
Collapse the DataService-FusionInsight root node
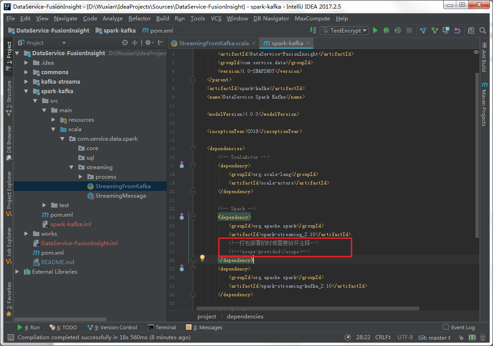tap(17, 53)
